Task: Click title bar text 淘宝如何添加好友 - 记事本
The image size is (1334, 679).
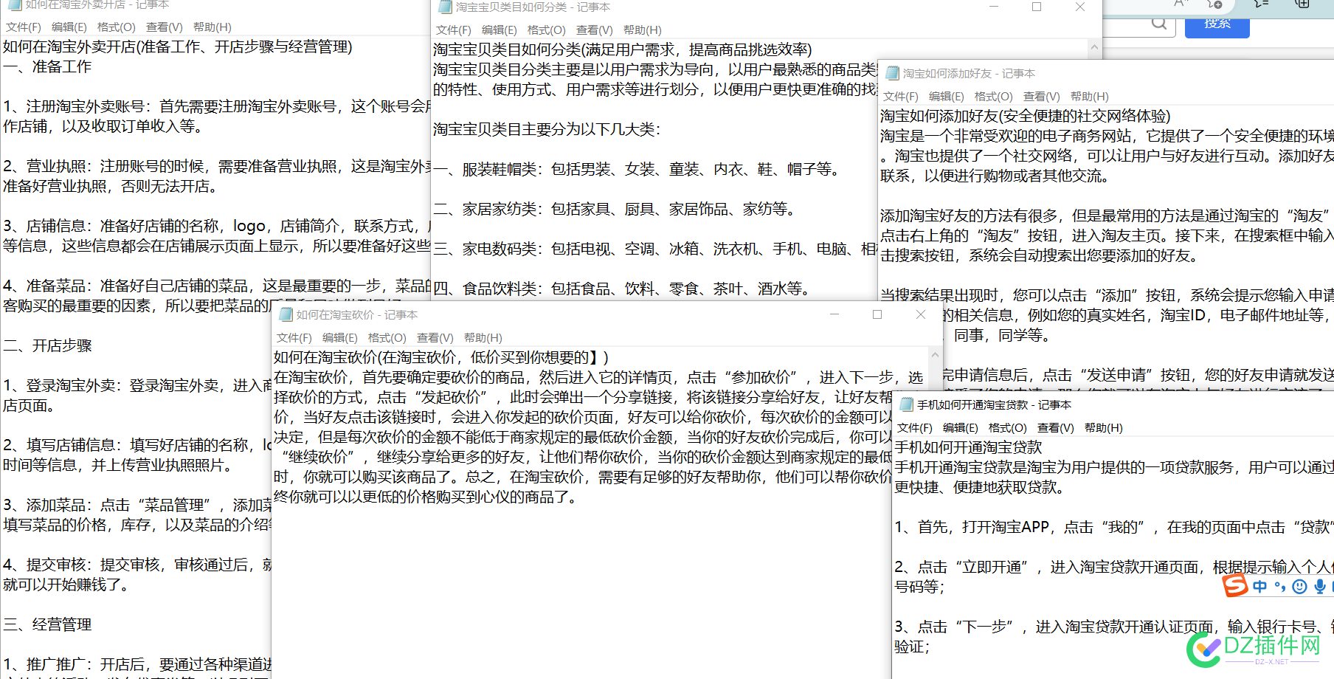Action: [x=969, y=73]
